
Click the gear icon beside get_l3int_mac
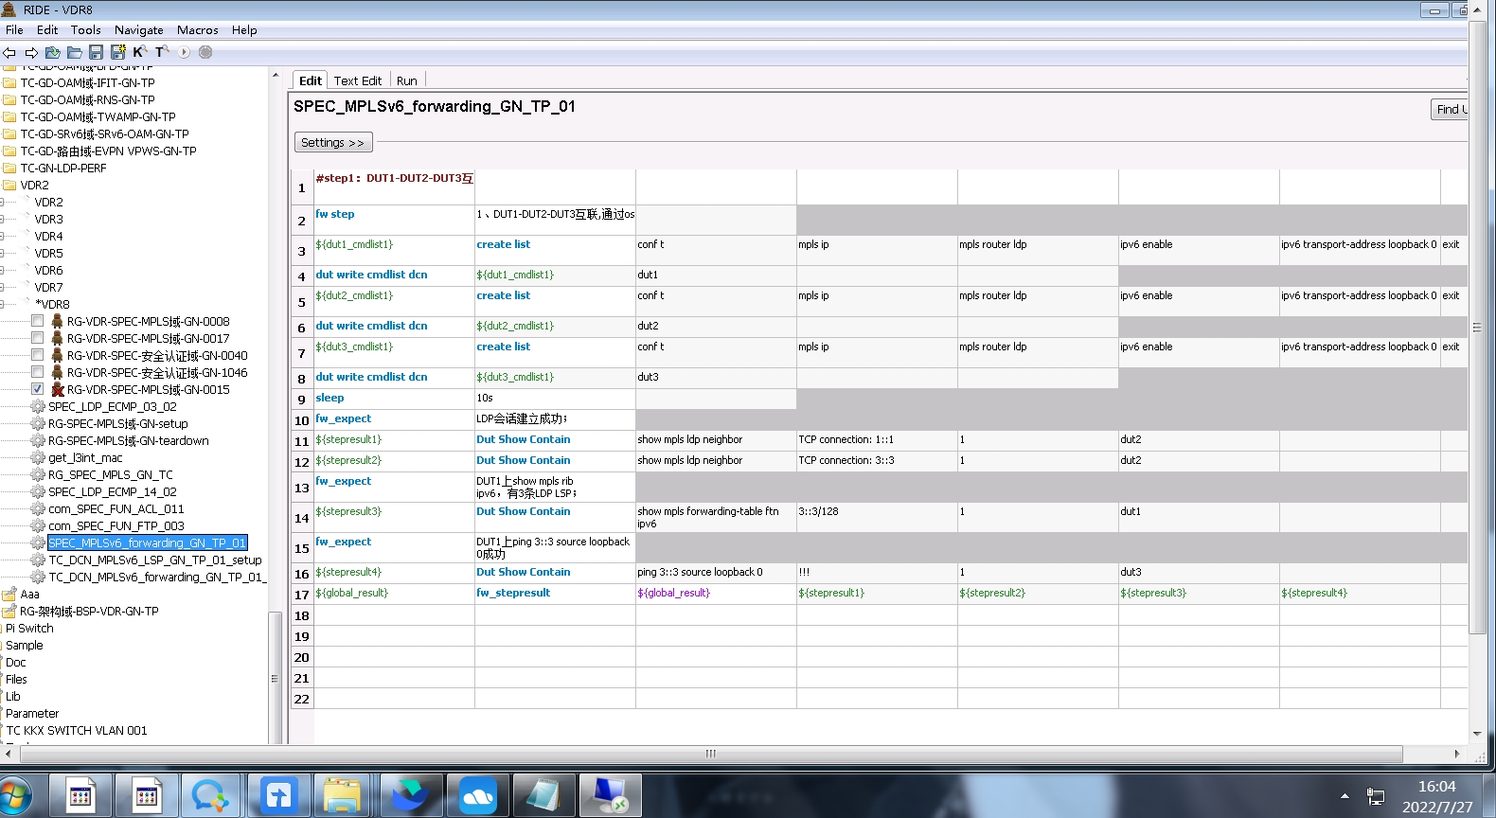(38, 457)
